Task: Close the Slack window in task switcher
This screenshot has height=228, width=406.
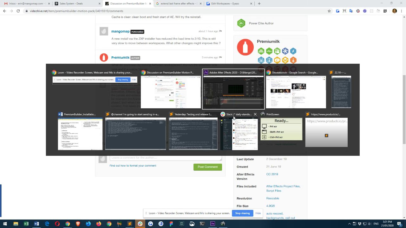Action: [255, 114]
